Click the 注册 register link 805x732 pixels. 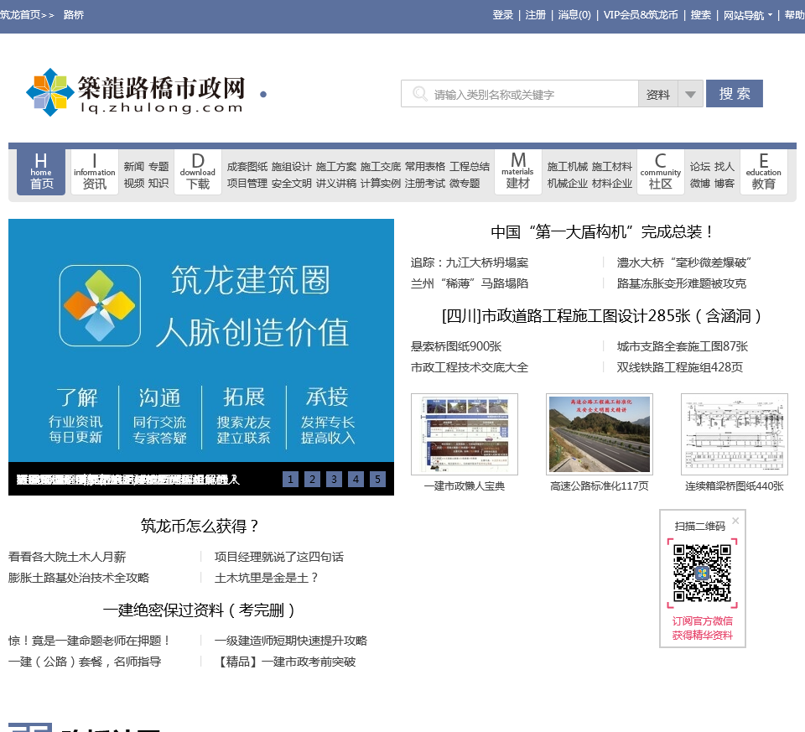tap(536, 15)
